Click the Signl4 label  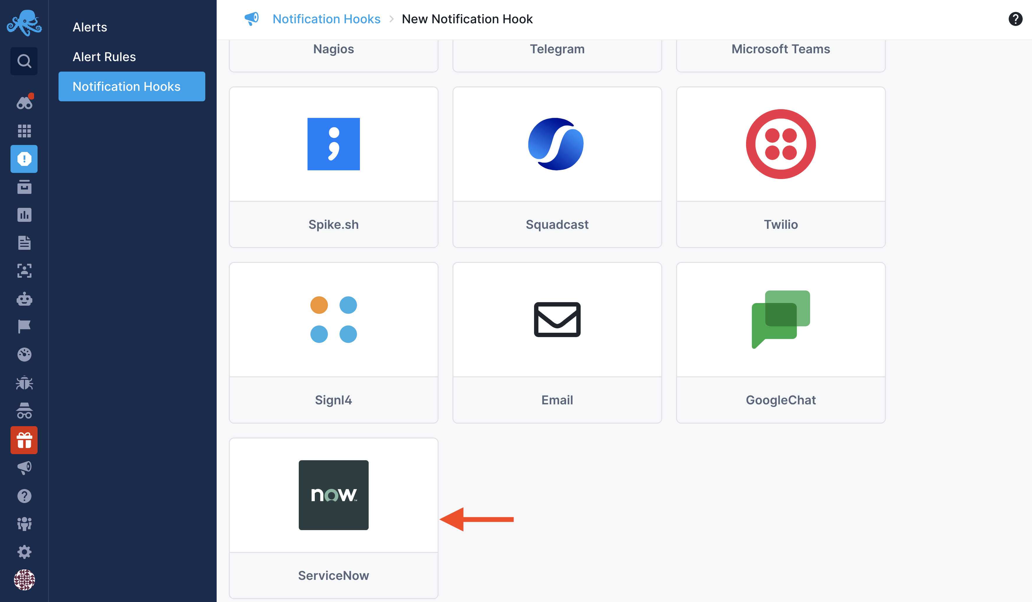pyautogui.click(x=333, y=400)
